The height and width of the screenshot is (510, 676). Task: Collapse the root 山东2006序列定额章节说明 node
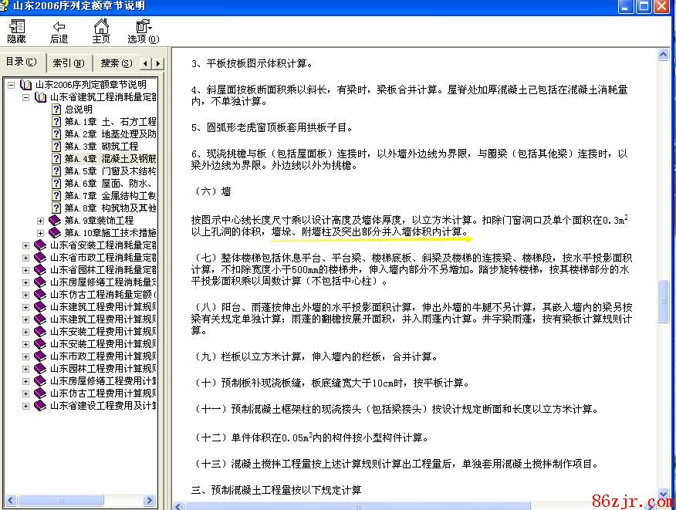(x=12, y=85)
